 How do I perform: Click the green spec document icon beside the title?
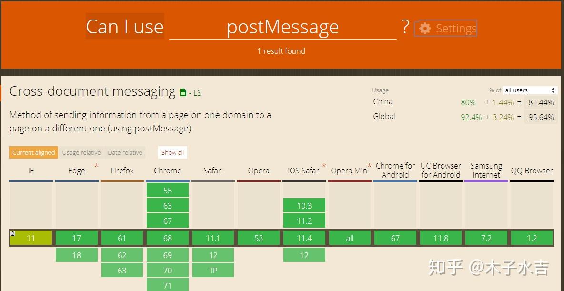(x=183, y=91)
